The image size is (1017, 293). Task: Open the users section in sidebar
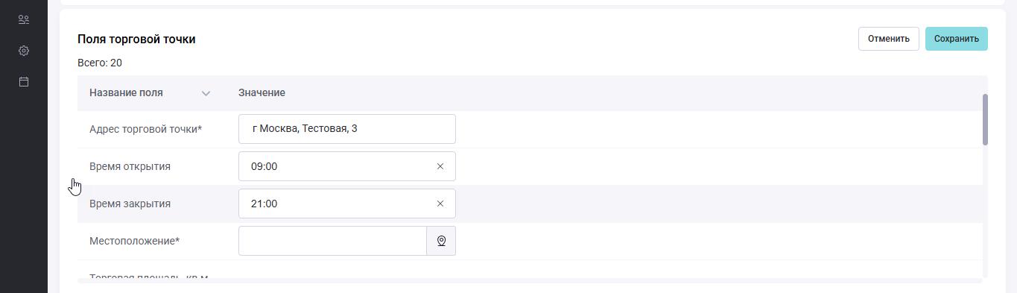(24, 20)
